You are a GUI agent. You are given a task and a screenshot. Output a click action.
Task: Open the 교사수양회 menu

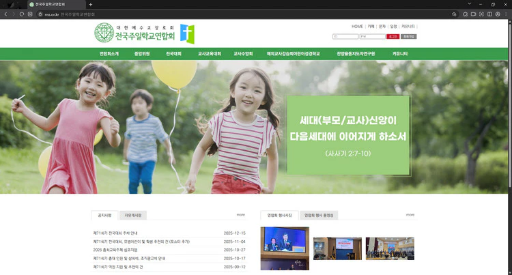[x=243, y=54]
